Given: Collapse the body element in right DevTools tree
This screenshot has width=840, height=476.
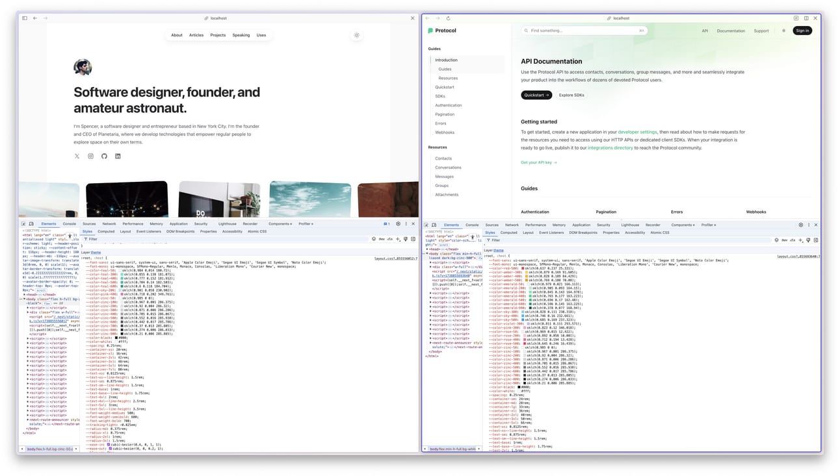Looking at the screenshot, I should (x=428, y=253).
